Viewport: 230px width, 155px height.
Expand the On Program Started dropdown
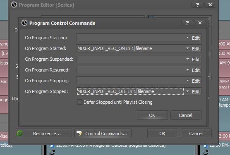point(187,48)
